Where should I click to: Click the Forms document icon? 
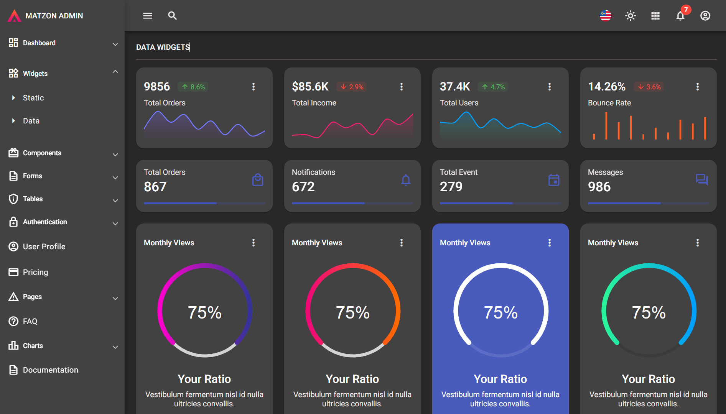pyautogui.click(x=13, y=176)
